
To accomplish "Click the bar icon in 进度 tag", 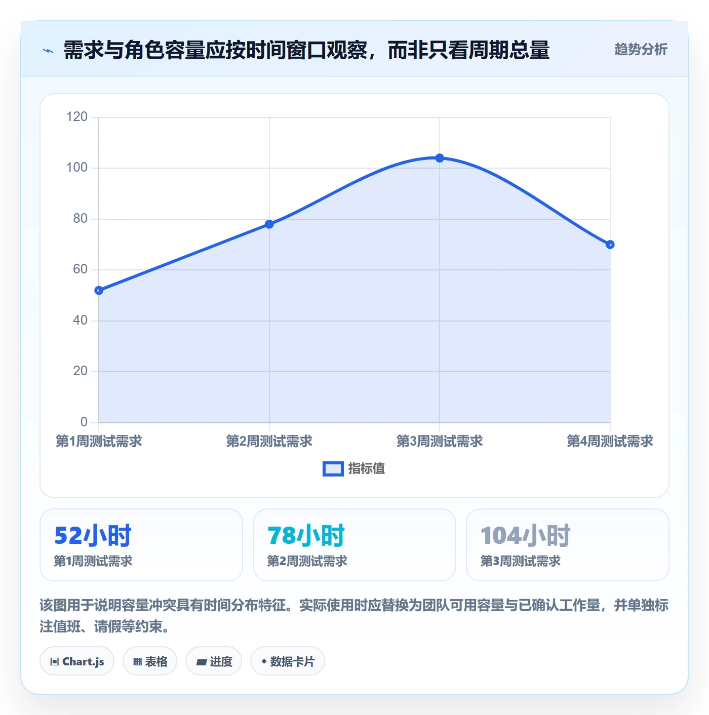I will coord(201,662).
